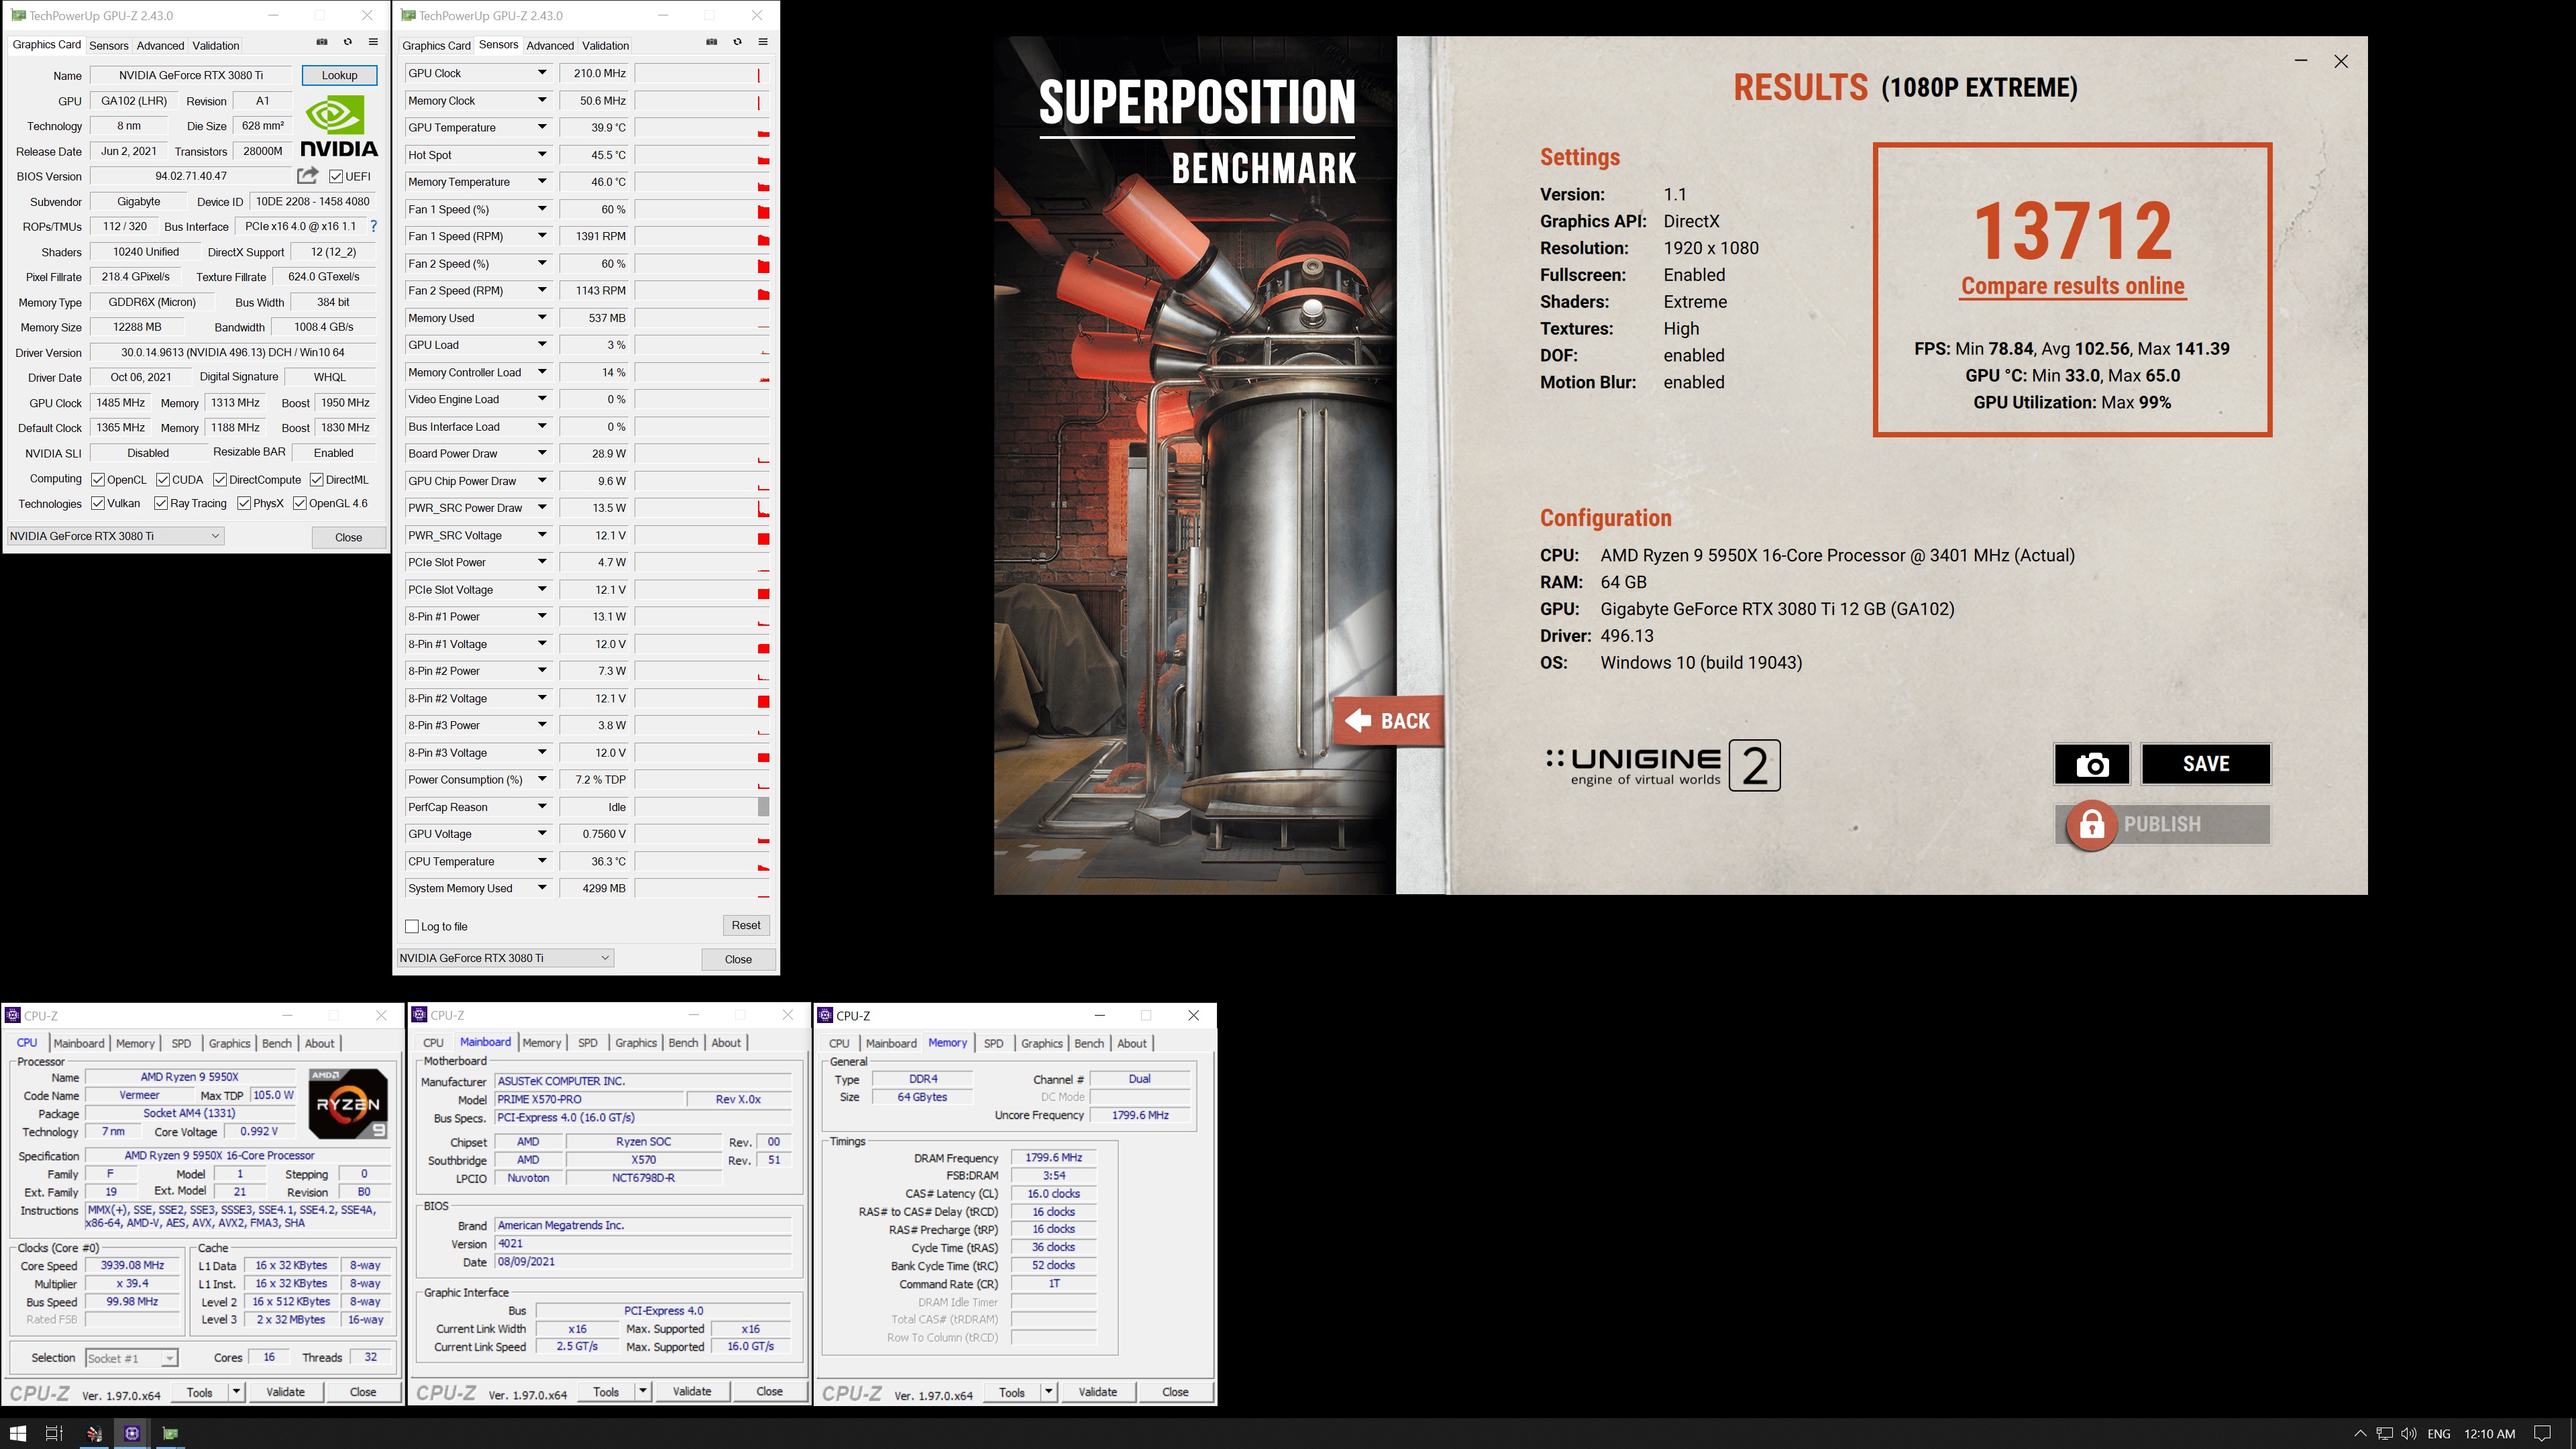The image size is (2576, 1449).
Task: Click the Fan 1 Speed (%) graph
Action: (x=702, y=210)
